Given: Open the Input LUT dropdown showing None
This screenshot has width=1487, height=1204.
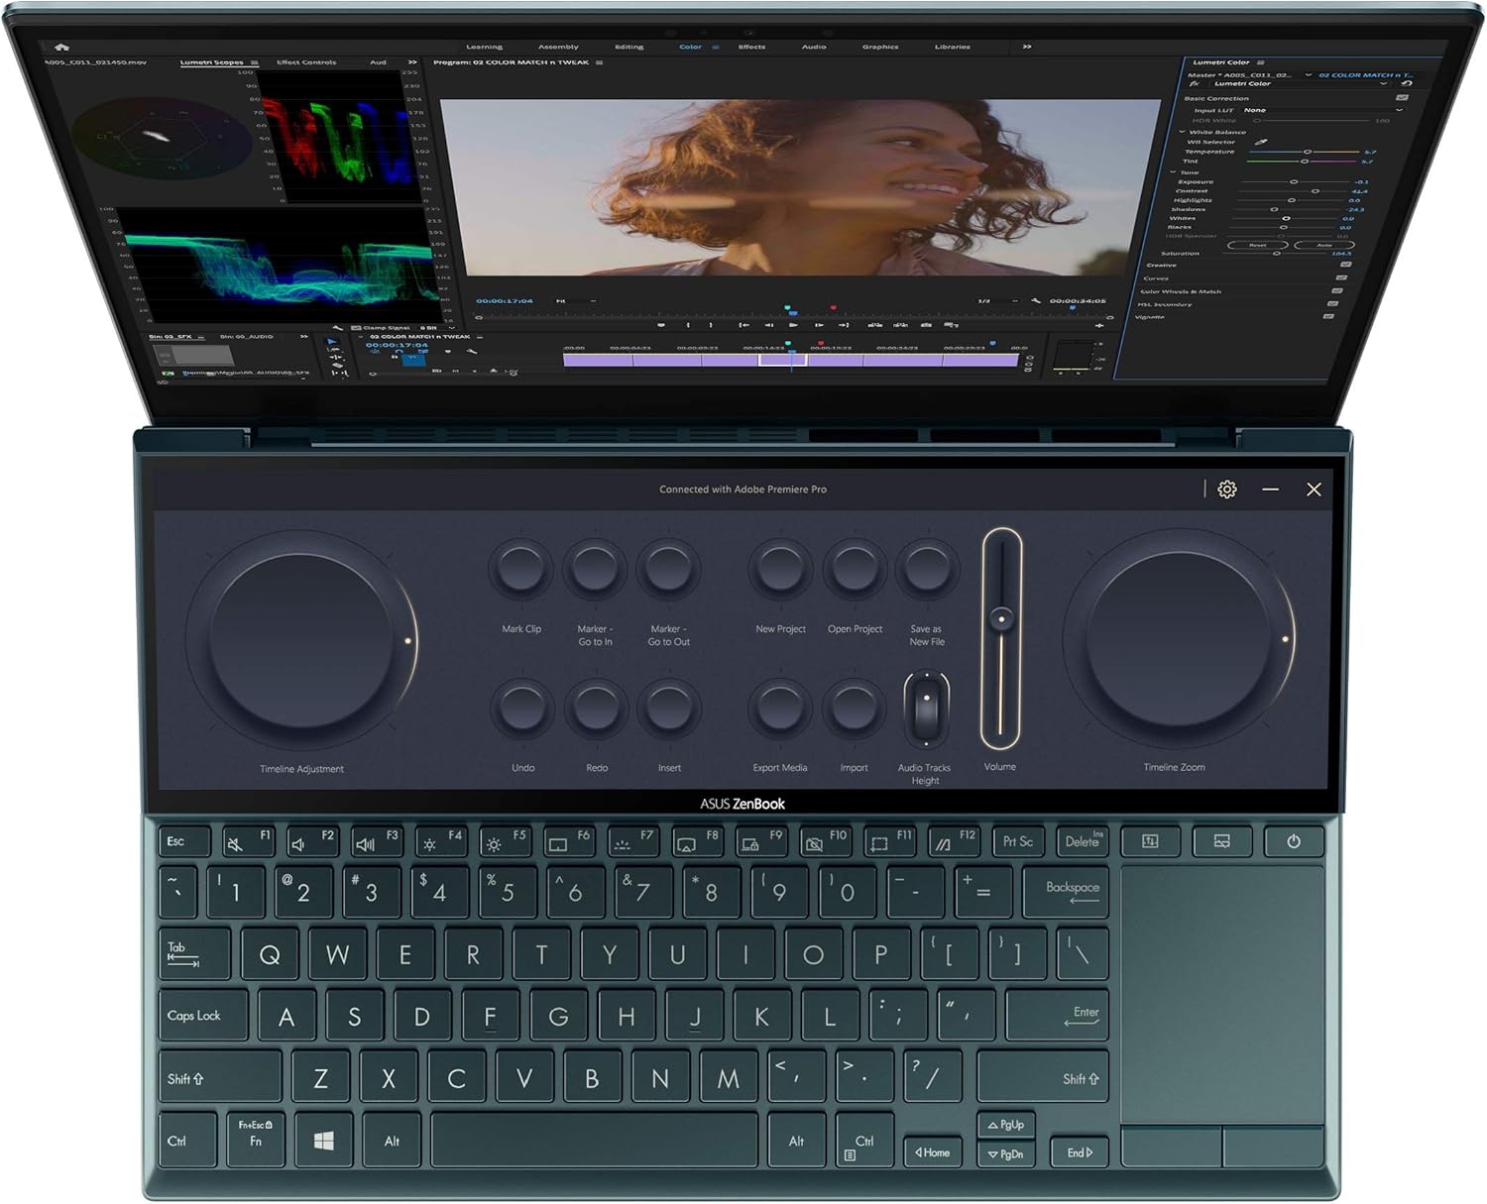Looking at the screenshot, I should (1255, 110).
